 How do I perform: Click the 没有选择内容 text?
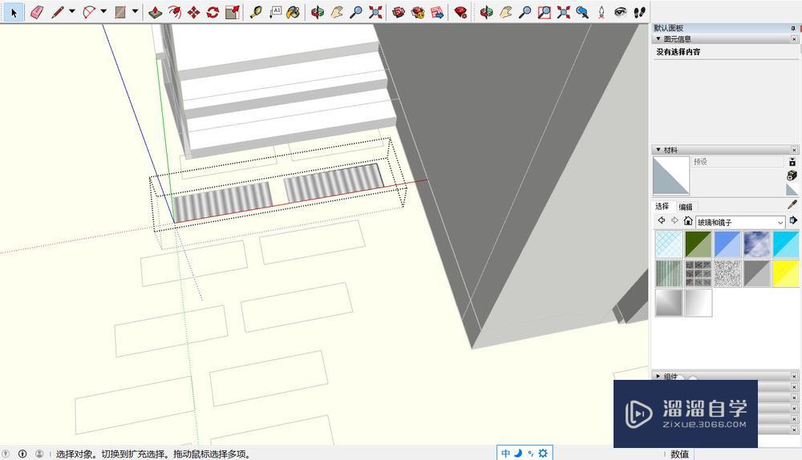coord(678,51)
